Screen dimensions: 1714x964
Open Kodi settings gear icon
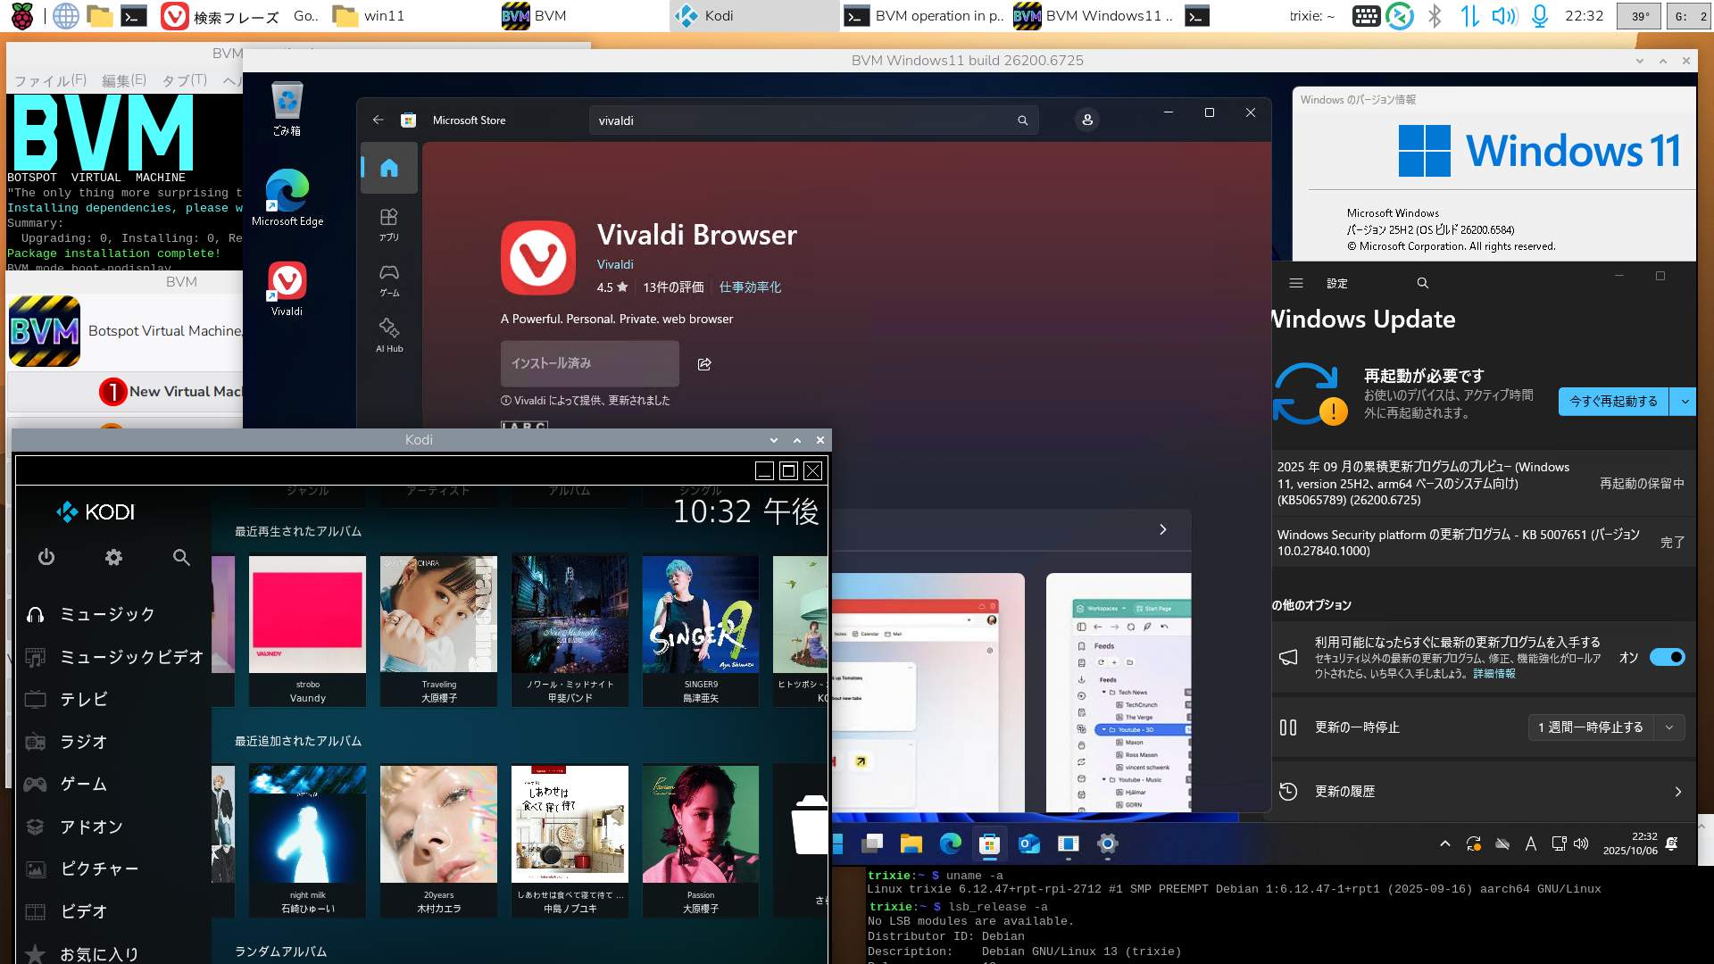pos(113,558)
